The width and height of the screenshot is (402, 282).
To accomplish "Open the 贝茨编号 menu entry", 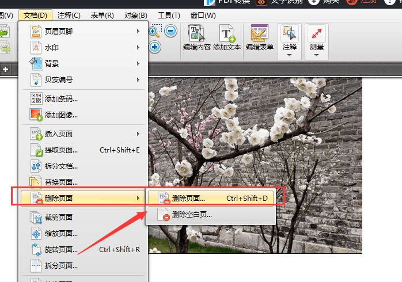I will click(84, 79).
